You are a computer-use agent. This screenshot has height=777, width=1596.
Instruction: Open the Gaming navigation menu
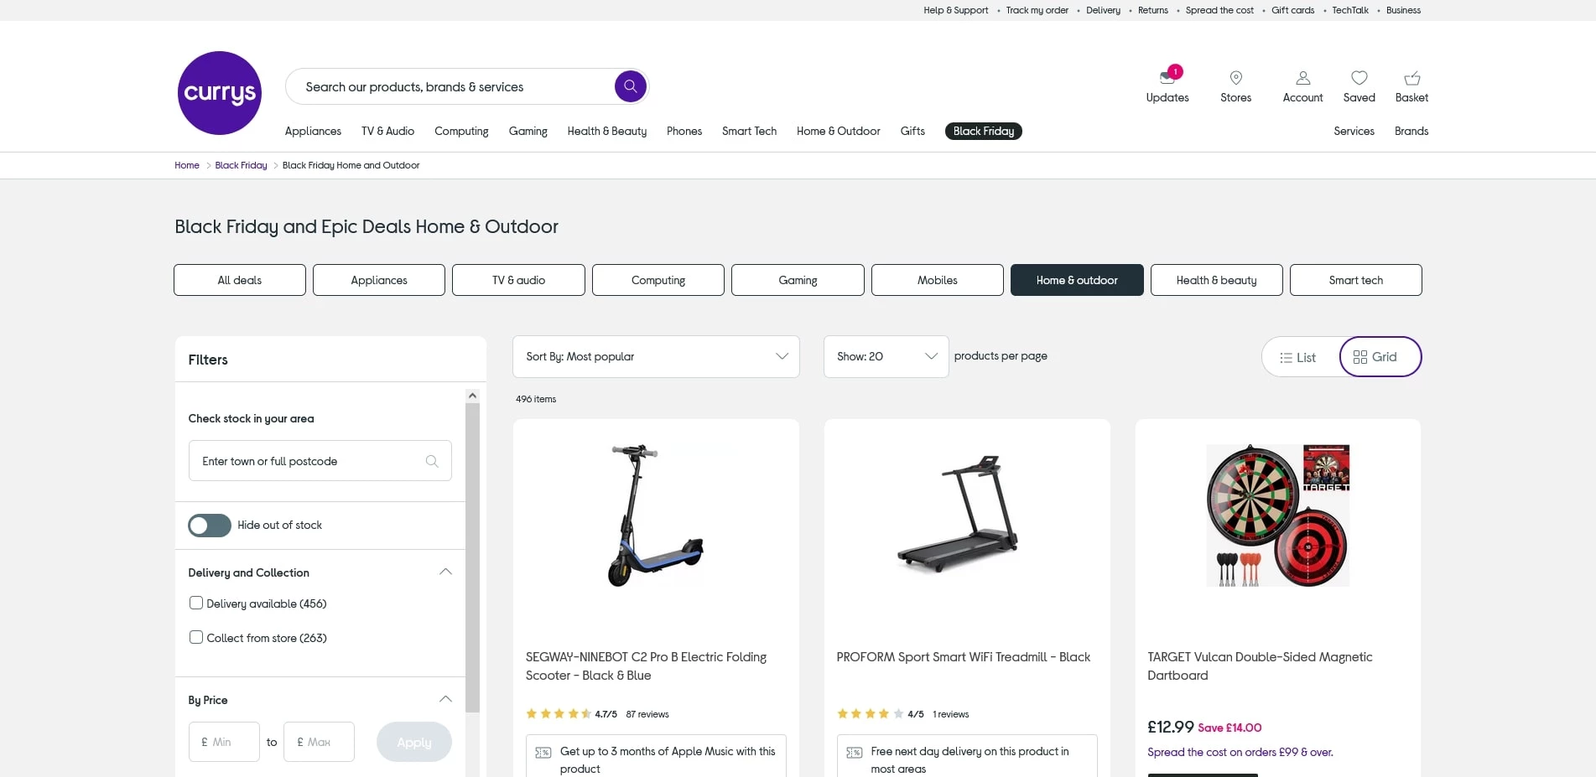pos(528,132)
